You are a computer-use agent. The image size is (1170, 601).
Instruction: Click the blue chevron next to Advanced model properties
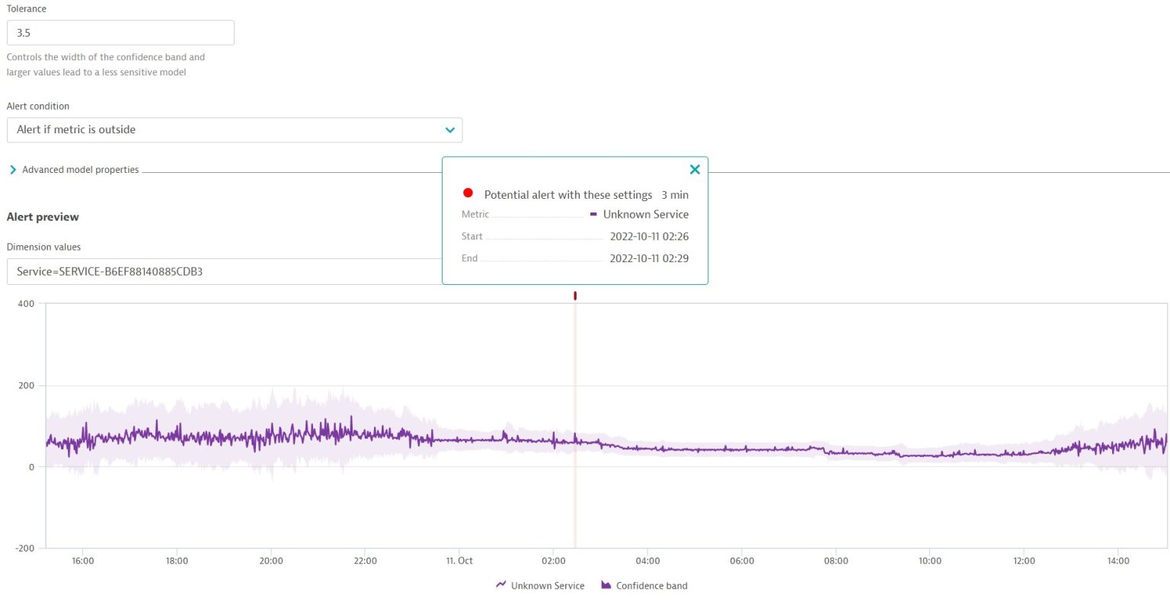[x=12, y=170]
